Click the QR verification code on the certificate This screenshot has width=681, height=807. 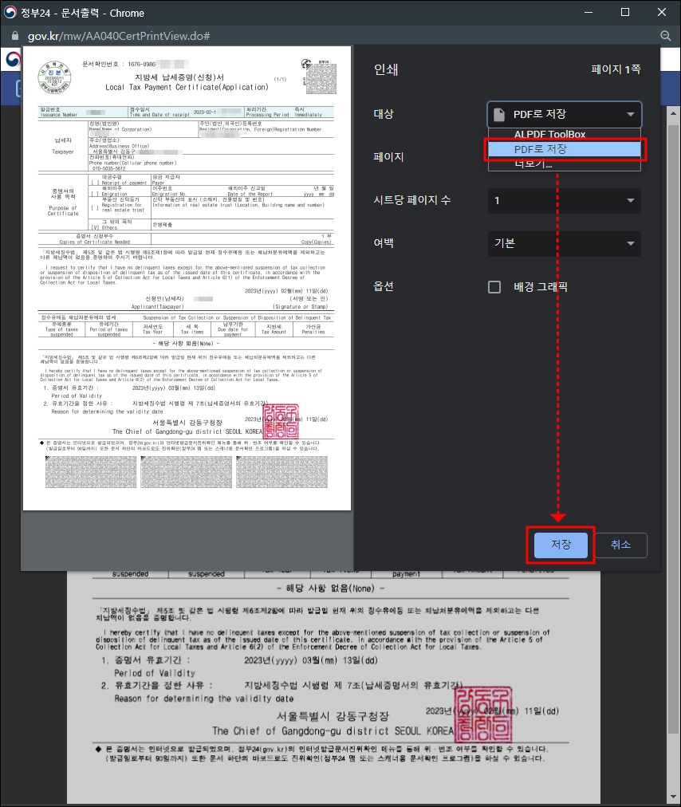(320, 79)
